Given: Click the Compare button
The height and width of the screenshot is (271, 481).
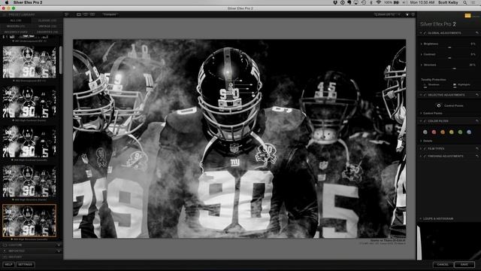Looking at the screenshot, I should pyautogui.click(x=110, y=14).
